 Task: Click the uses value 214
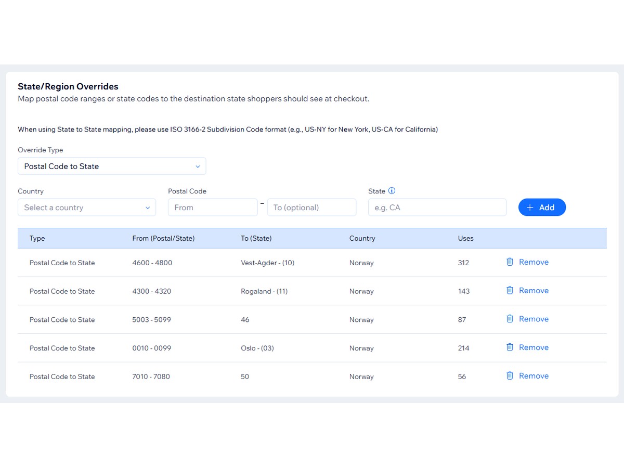(464, 348)
